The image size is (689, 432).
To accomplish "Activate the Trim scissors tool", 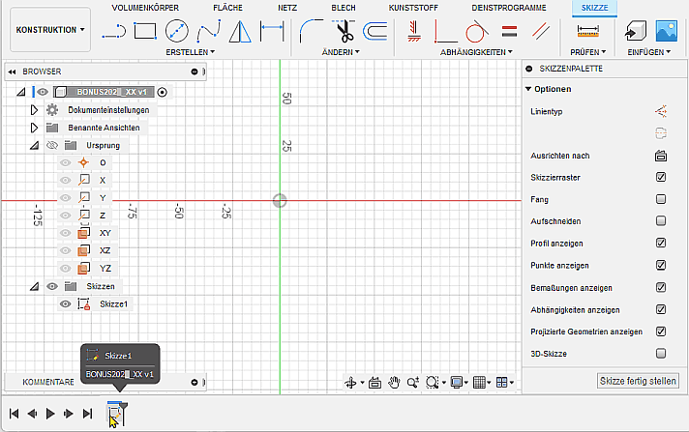I will [344, 30].
